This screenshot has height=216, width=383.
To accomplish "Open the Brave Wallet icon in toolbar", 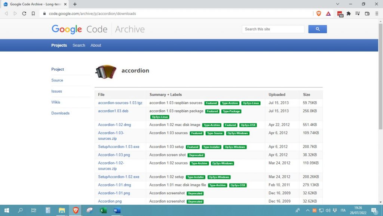I will (367, 13).
